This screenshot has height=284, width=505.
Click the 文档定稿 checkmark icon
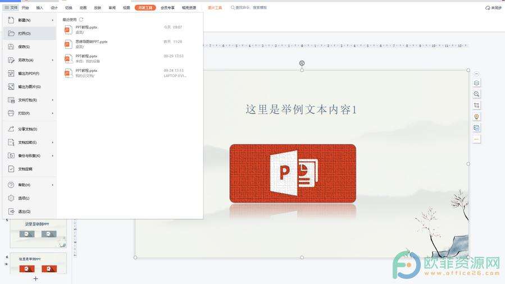(x=11, y=169)
